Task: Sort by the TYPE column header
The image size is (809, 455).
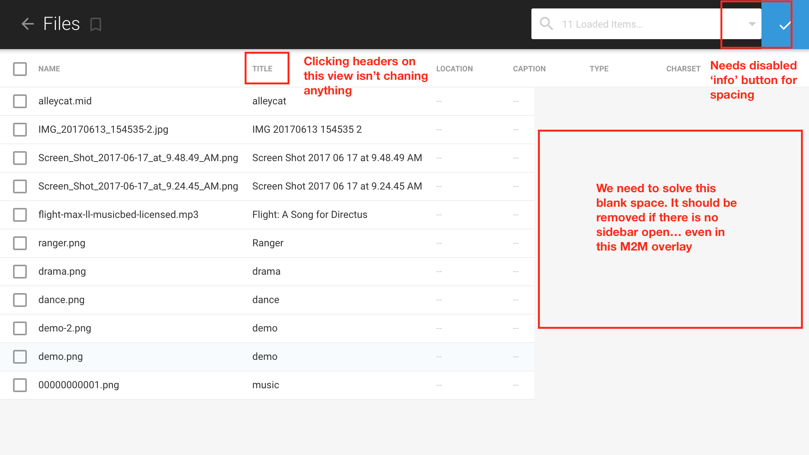Action: click(599, 69)
